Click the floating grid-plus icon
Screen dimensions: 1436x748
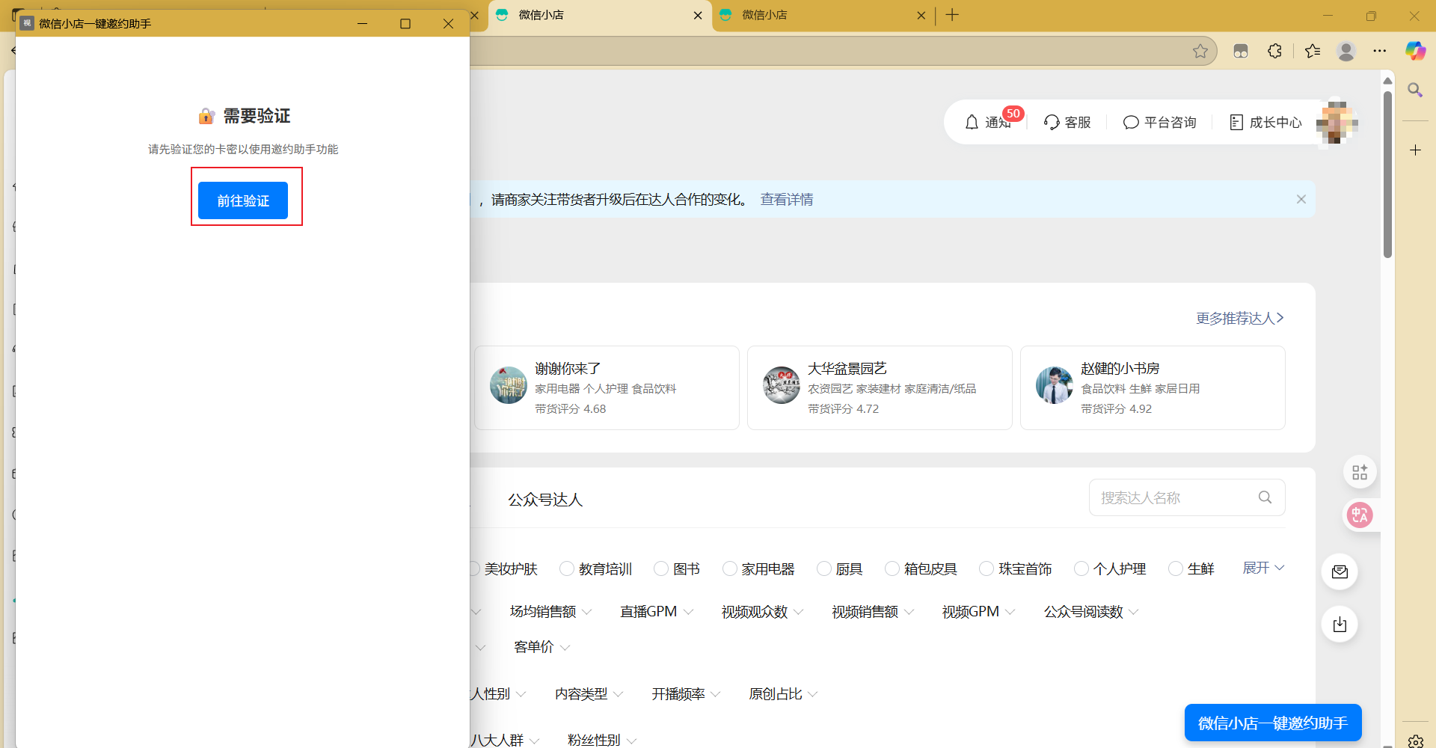(x=1360, y=472)
